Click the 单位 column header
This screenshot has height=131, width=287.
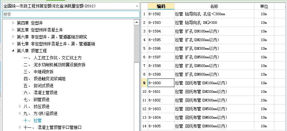pyautogui.click(x=264, y=6)
